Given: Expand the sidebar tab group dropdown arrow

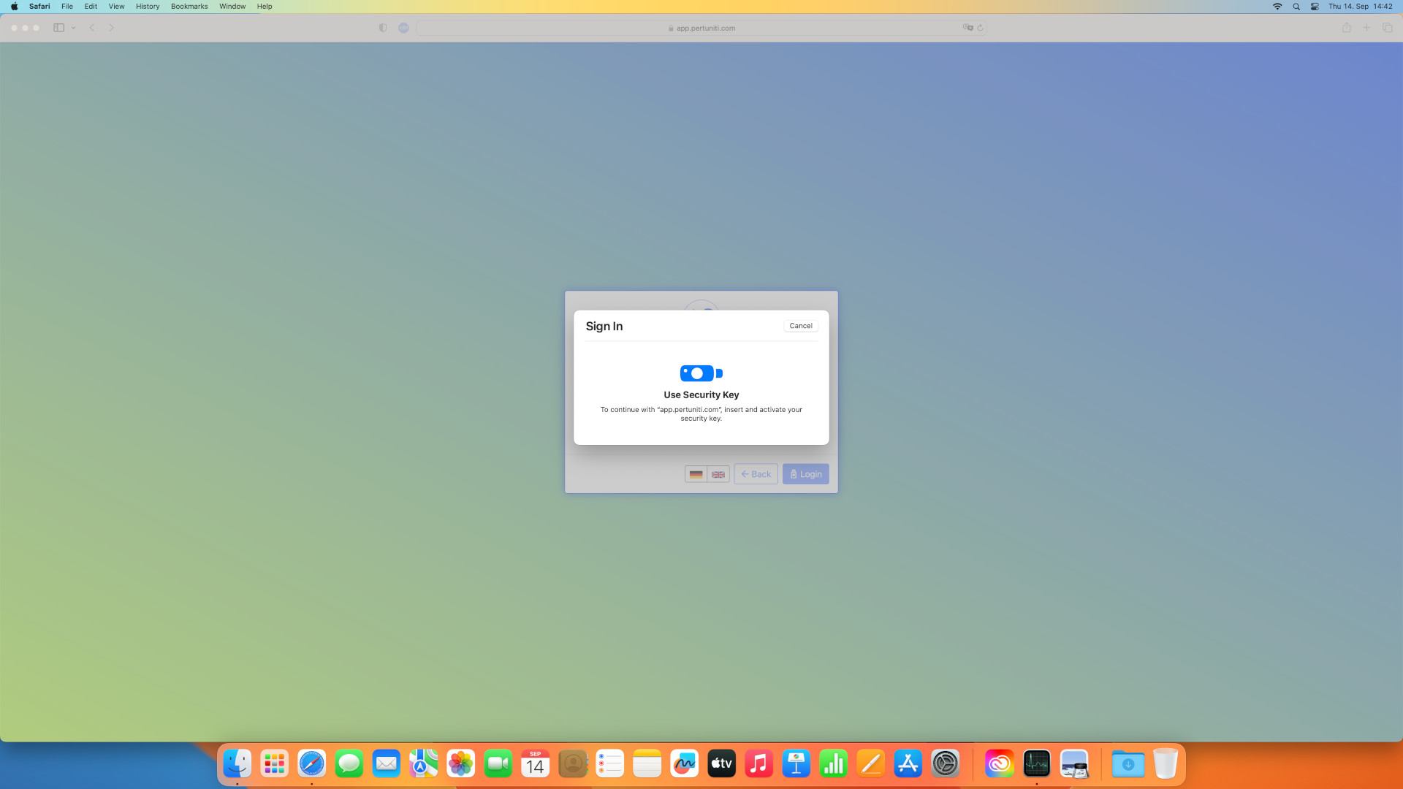Looking at the screenshot, I should click(74, 28).
